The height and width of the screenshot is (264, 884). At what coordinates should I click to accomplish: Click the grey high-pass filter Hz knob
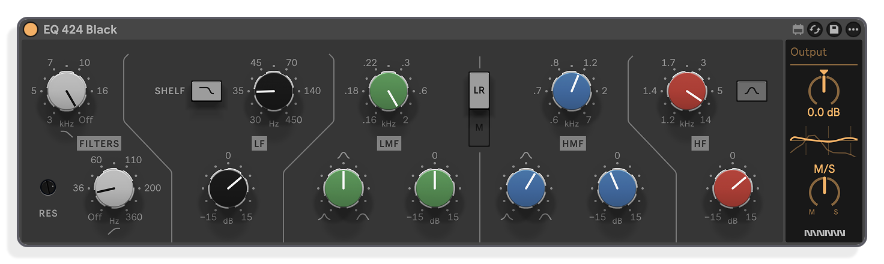tap(114, 188)
